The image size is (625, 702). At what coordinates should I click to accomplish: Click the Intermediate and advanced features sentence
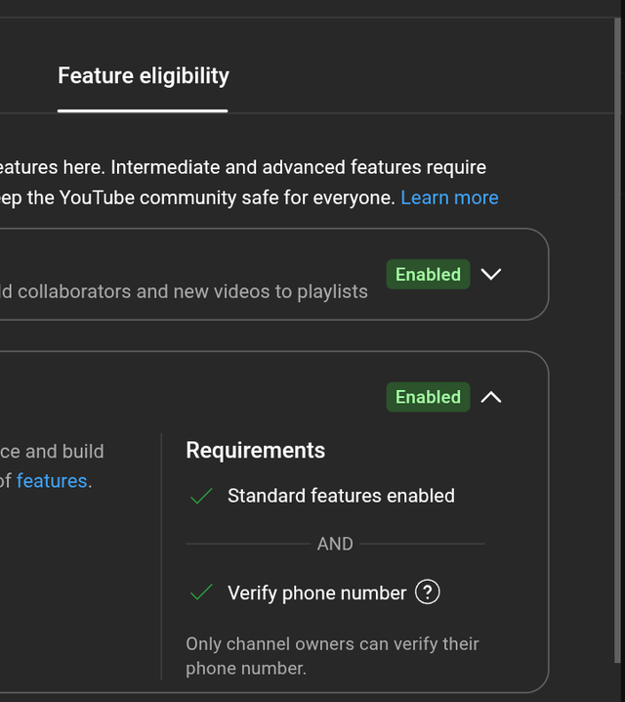[244, 168]
